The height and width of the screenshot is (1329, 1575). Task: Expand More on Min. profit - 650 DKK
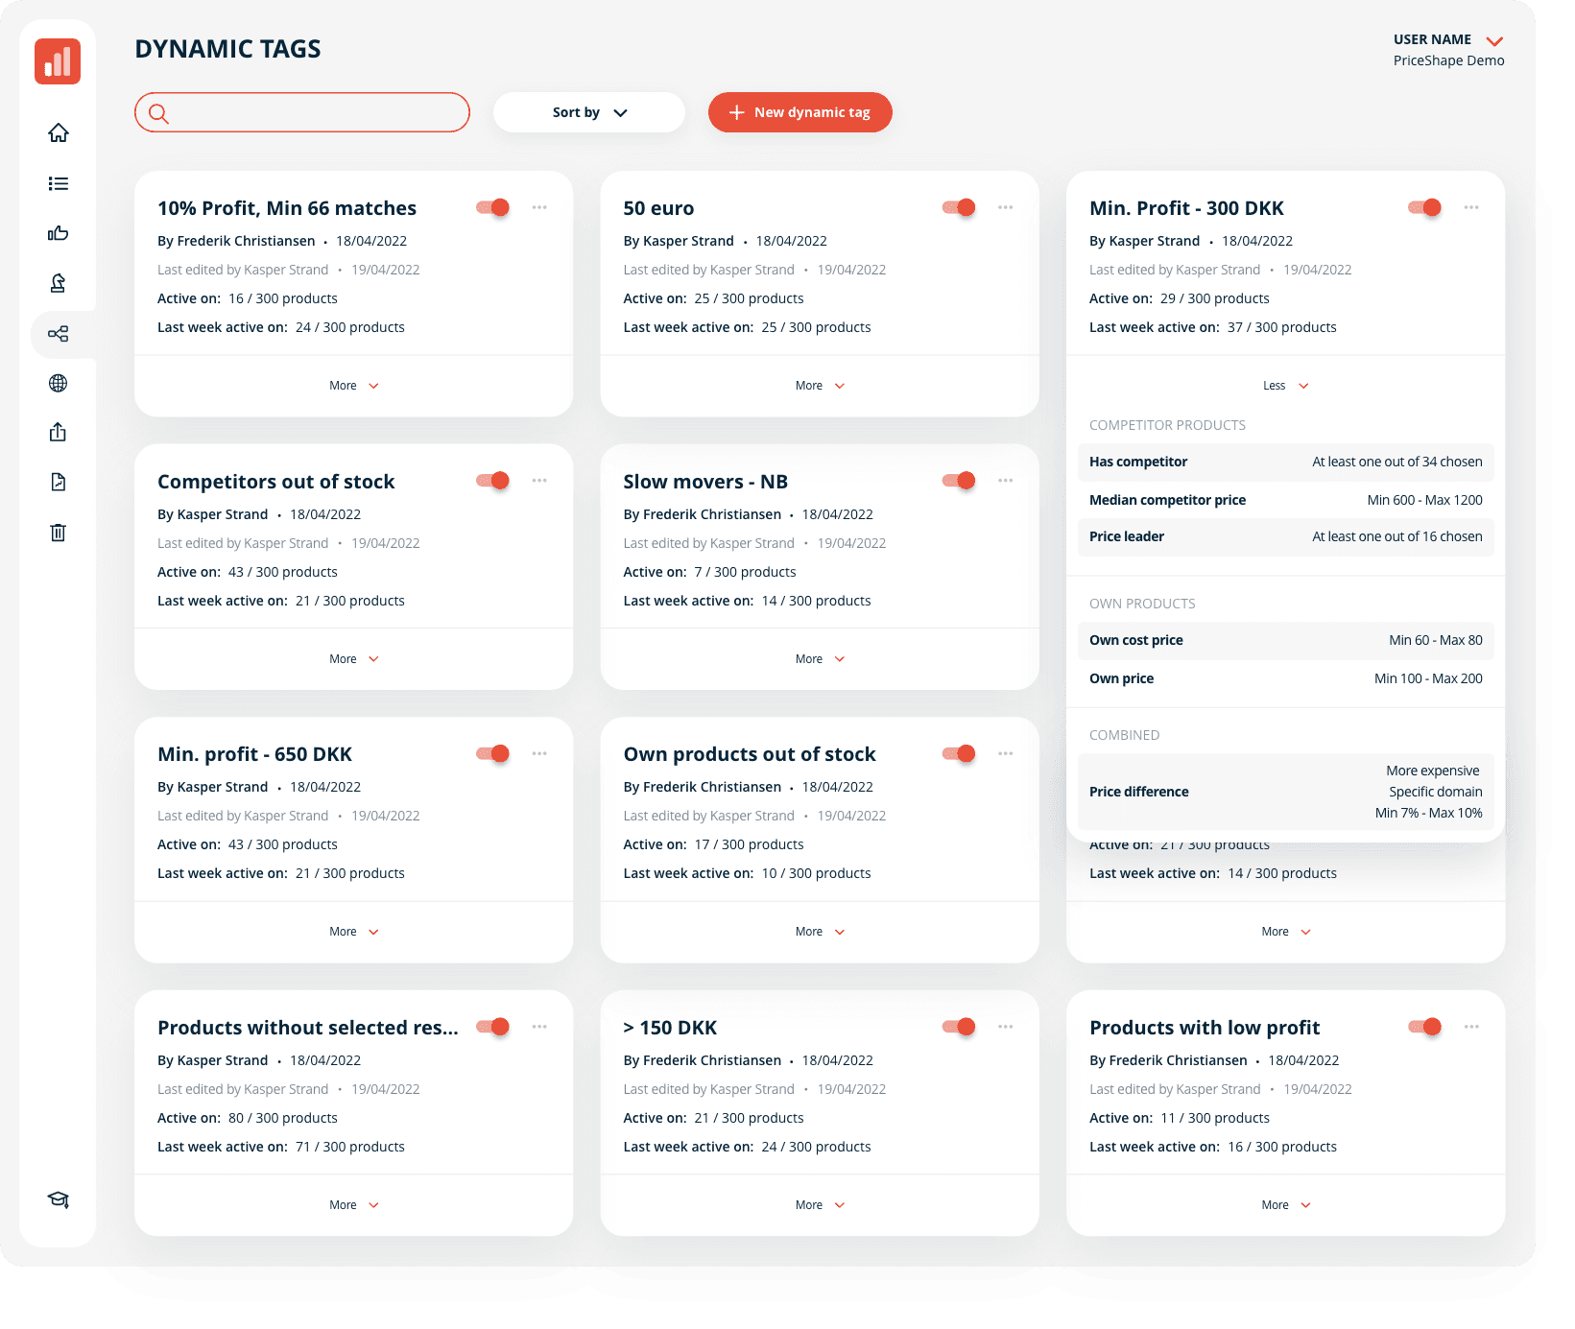[x=354, y=932]
